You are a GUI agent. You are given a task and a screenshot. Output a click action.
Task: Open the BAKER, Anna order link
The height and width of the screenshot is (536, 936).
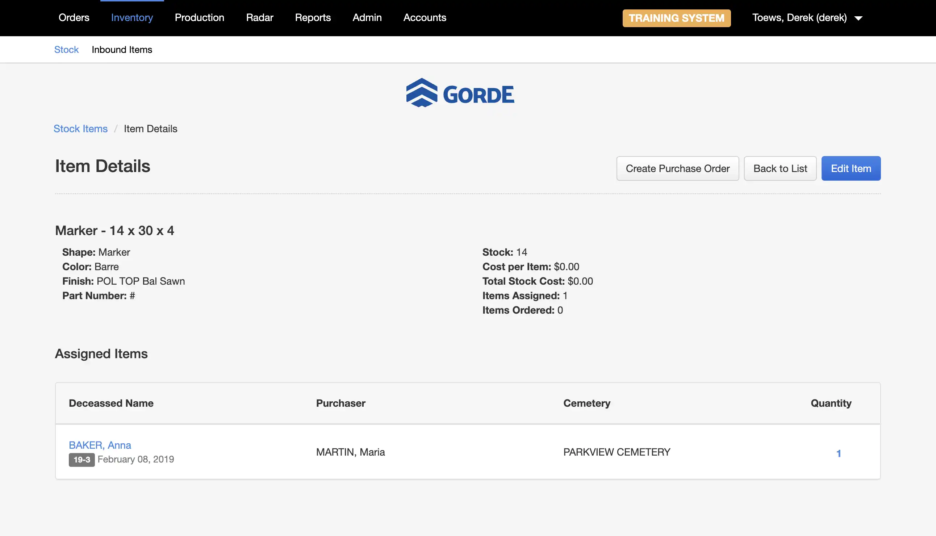[x=100, y=445]
